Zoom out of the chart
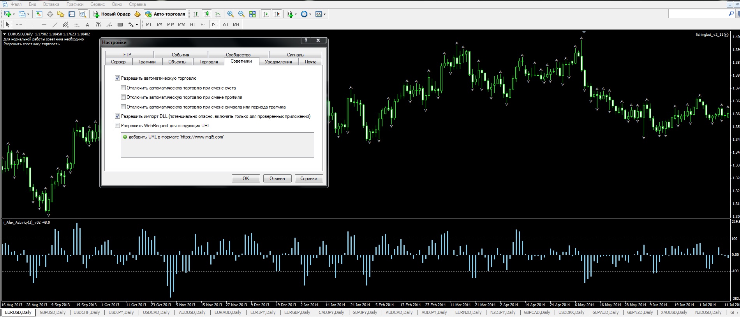740x317 pixels. [241, 14]
